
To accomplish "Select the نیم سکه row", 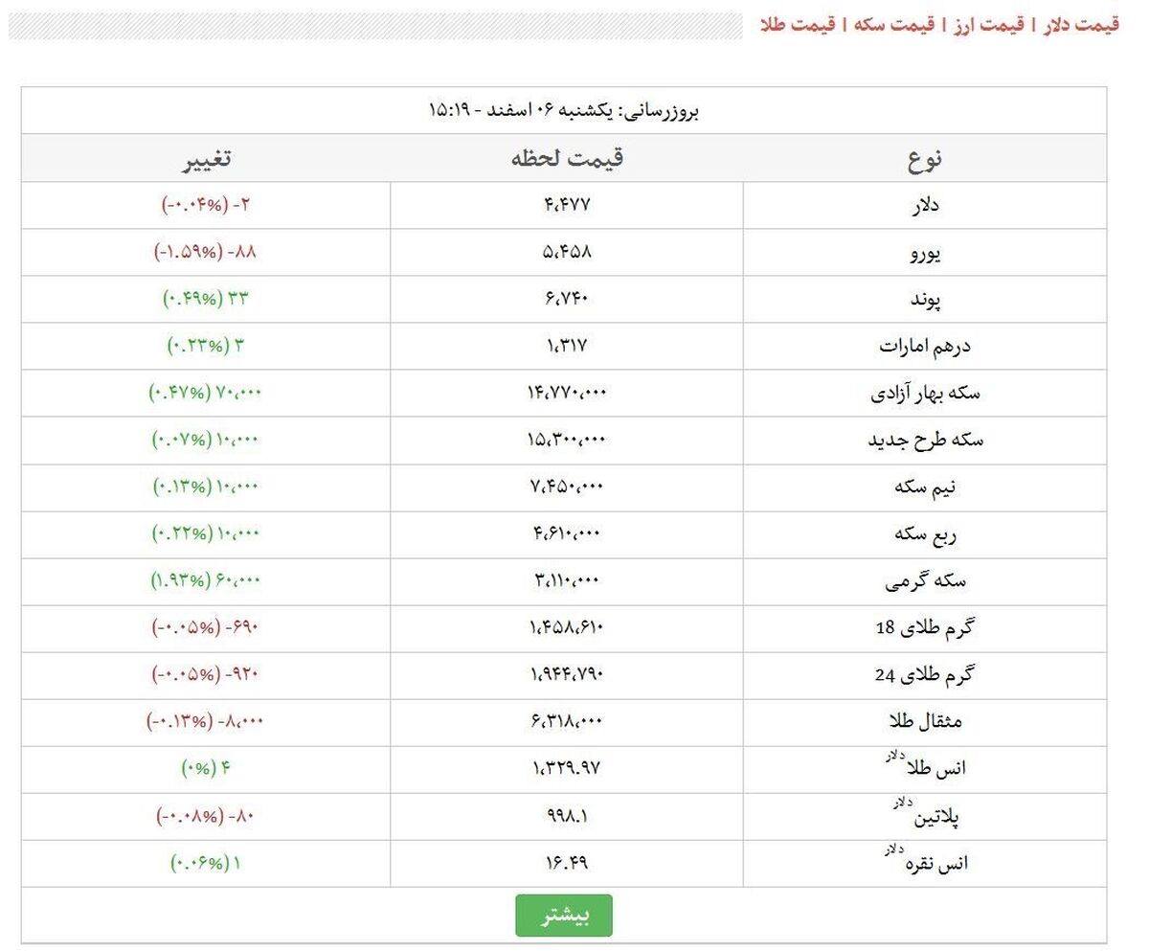I will pyautogui.click(x=564, y=487).
